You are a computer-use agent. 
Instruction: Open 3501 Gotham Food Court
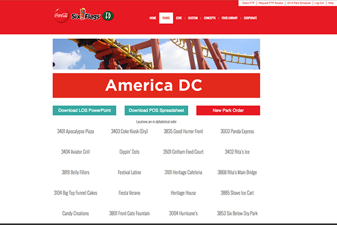[x=183, y=152]
